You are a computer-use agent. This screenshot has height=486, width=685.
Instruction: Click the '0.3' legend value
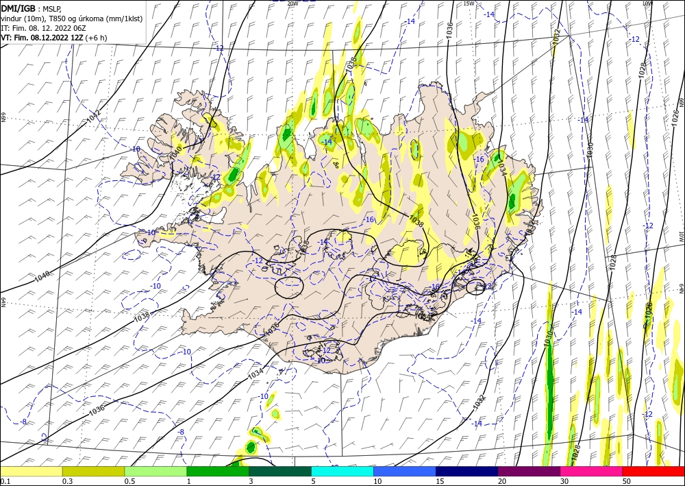tap(67, 481)
